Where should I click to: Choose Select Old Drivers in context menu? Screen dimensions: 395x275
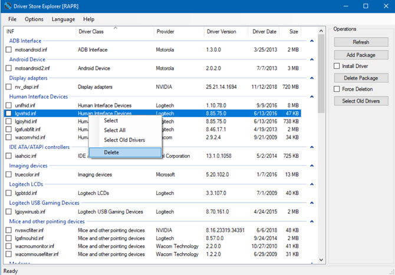pyautogui.click(x=125, y=140)
